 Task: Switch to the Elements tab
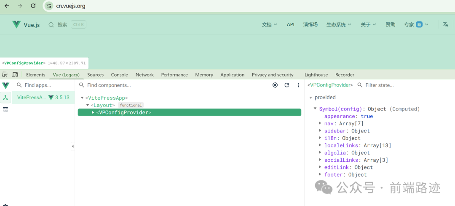[x=36, y=75]
